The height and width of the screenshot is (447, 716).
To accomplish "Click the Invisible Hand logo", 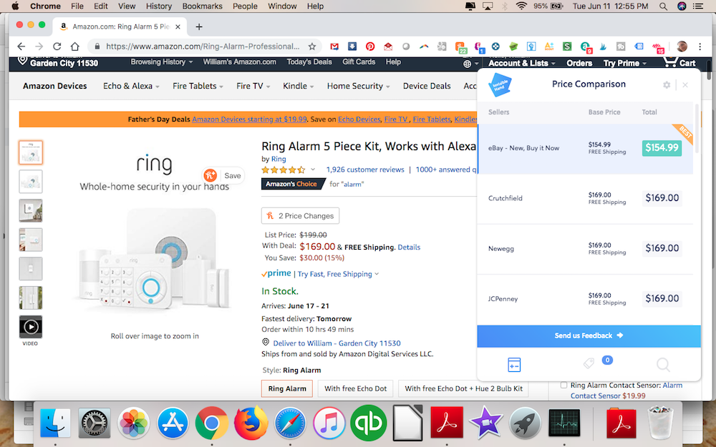I will tap(500, 84).
